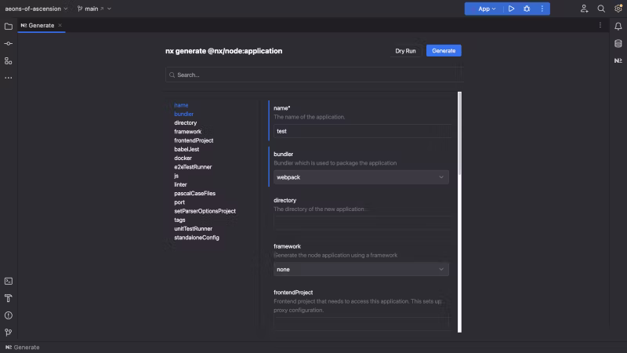Jump to the bundler option
The image size is (627, 353).
point(183,114)
